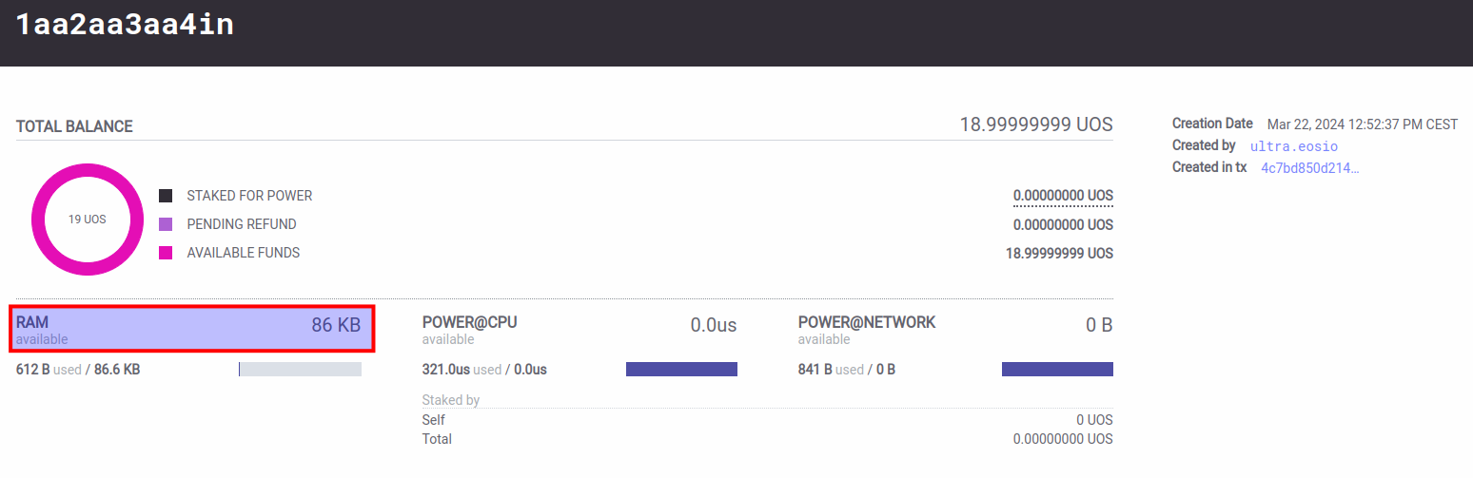Click the 19 UOS text inside the chart
Viewport: 1473px width, 478px height.
(87, 220)
